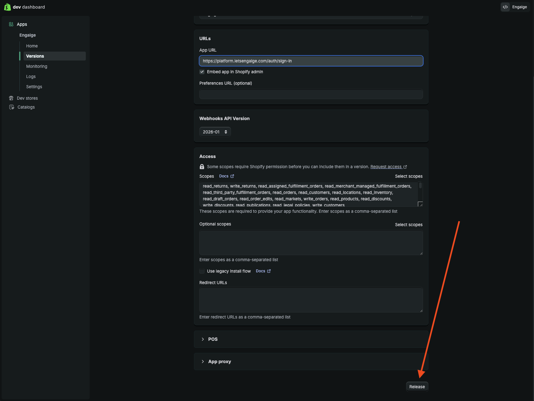Click into the Preferences URL field
534x401 pixels.
click(311, 94)
